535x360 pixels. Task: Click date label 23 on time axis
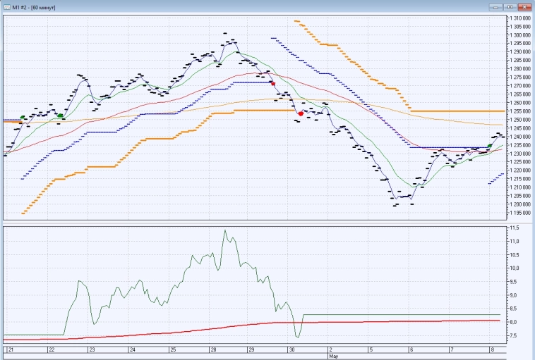point(91,349)
